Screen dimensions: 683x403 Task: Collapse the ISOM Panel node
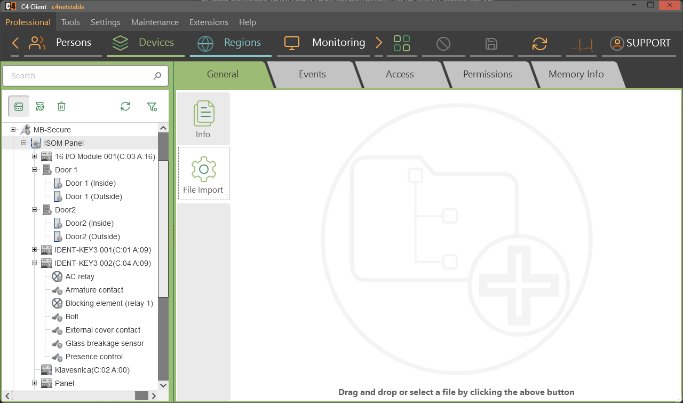pos(23,143)
